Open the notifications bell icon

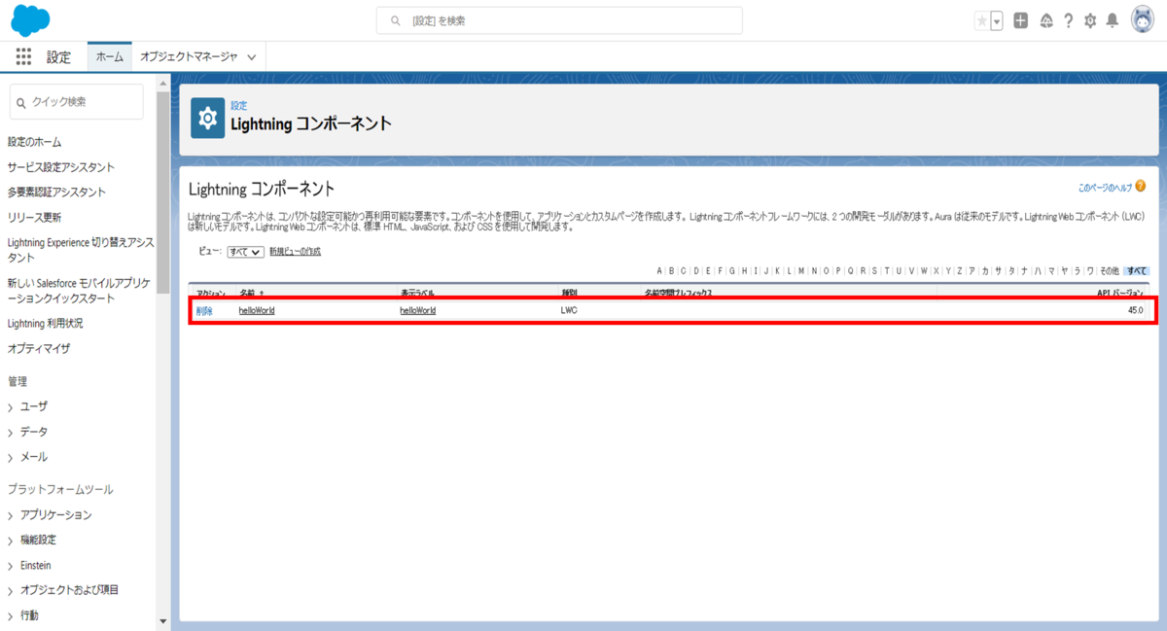1114,19
